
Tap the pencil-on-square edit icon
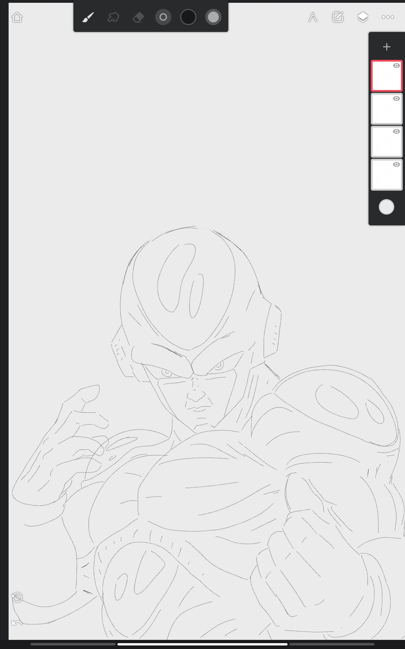338,17
